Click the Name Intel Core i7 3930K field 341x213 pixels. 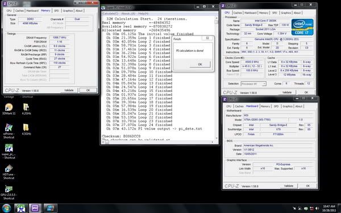(265, 21)
